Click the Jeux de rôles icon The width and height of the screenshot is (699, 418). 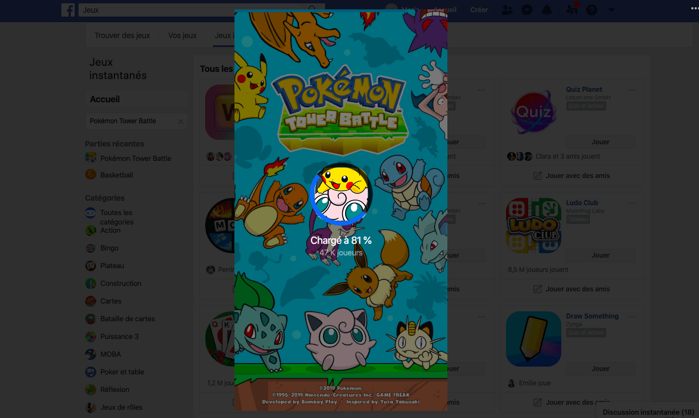pos(91,407)
